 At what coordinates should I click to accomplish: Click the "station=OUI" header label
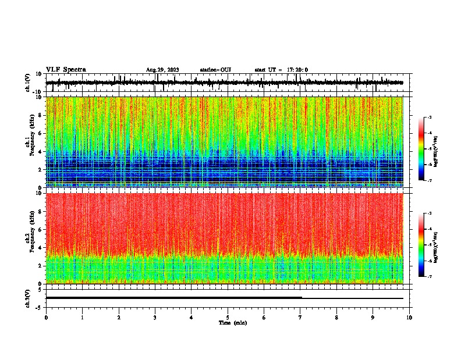tap(215, 70)
